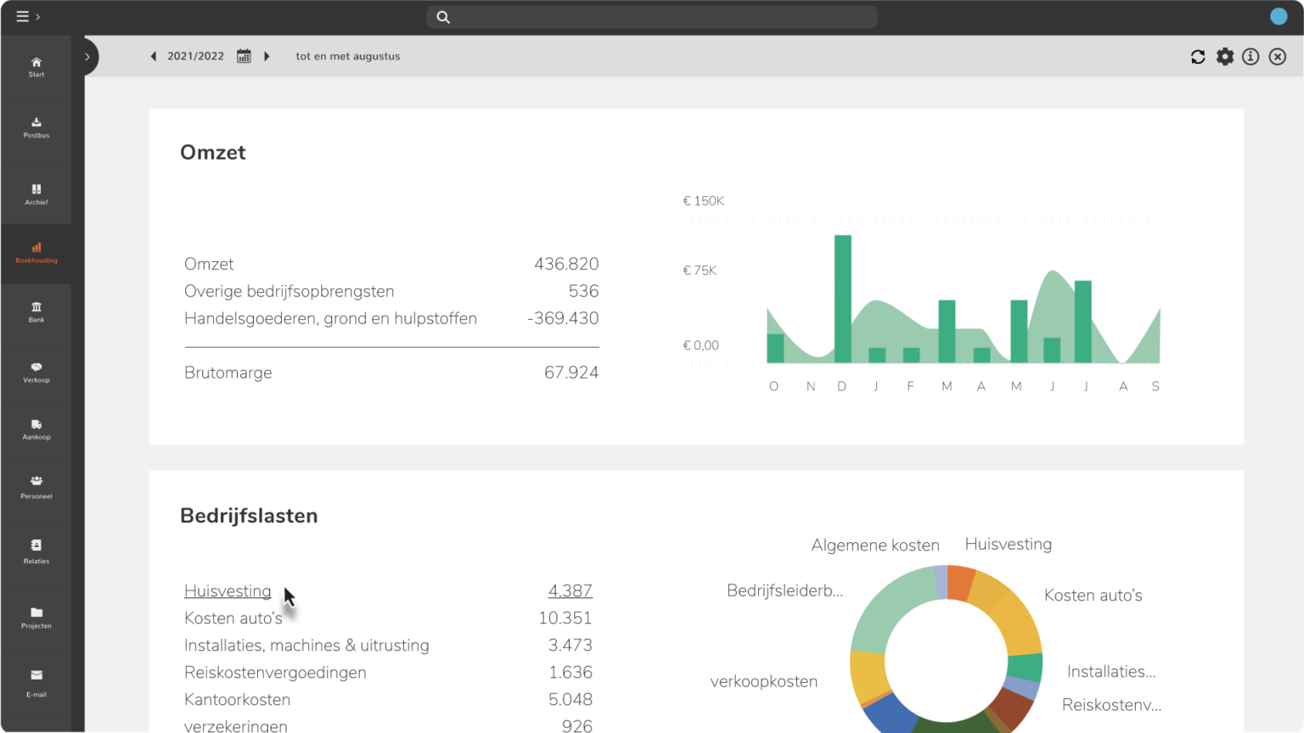Open the calendar picker next to 2021/2022
1304x733 pixels.
point(244,55)
